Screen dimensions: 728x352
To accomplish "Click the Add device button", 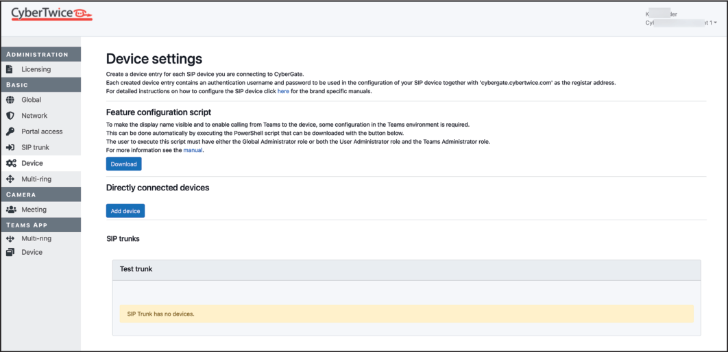I will 125,210.
